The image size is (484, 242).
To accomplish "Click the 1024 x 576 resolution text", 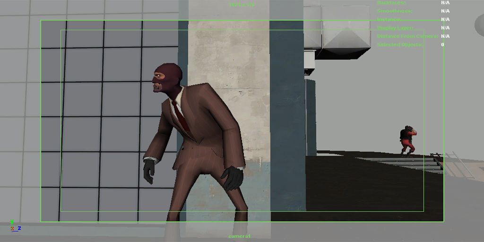I will coord(242,5).
